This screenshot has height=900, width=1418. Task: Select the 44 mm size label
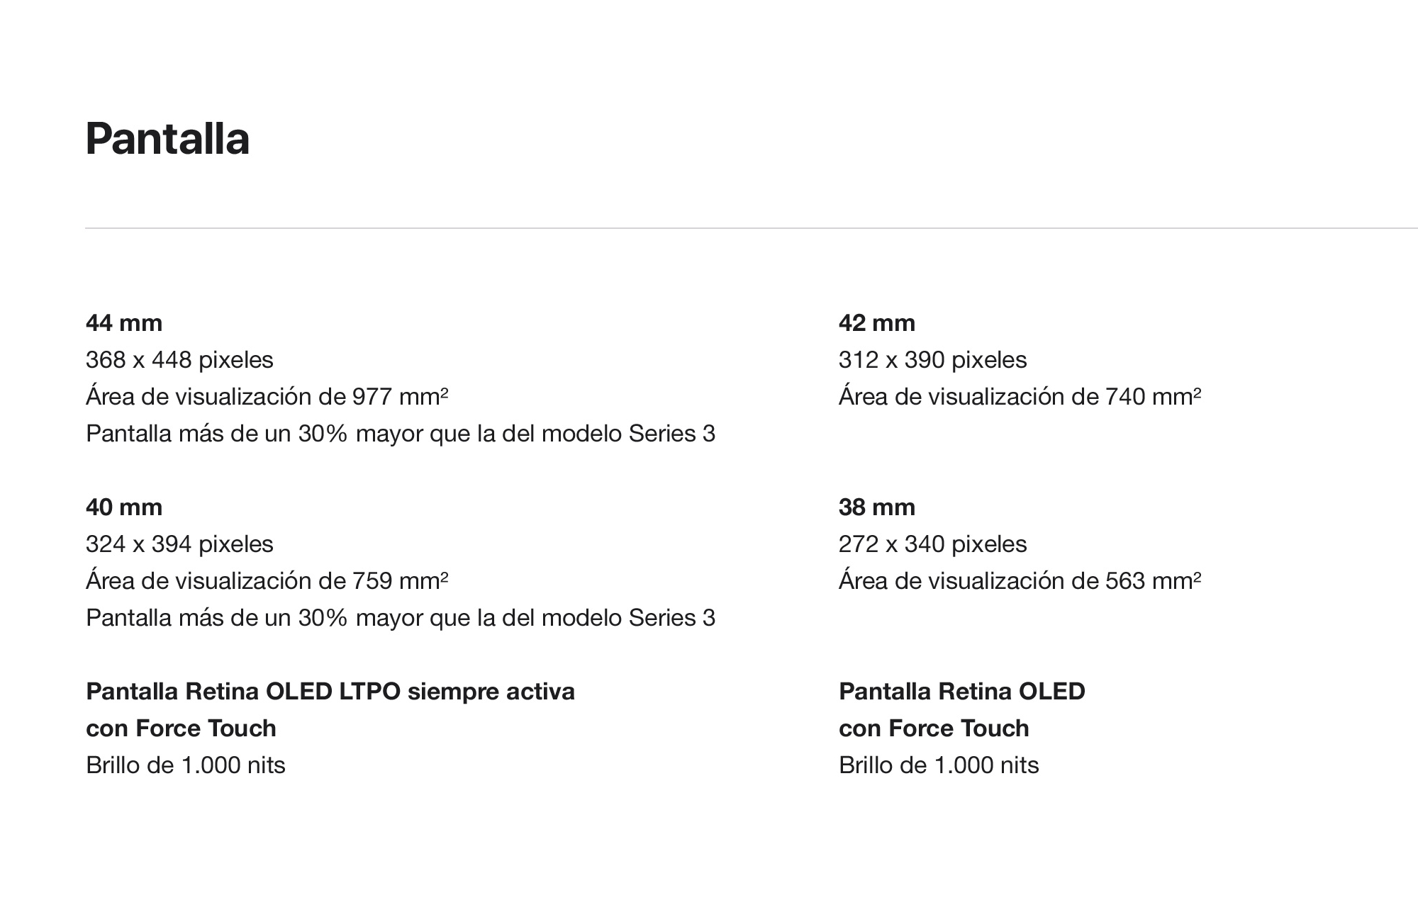pos(124,323)
